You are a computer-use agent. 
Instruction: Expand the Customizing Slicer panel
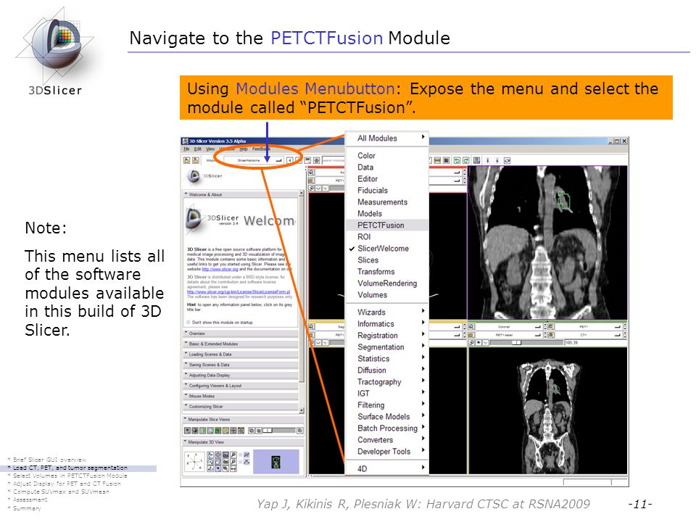(x=241, y=407)
